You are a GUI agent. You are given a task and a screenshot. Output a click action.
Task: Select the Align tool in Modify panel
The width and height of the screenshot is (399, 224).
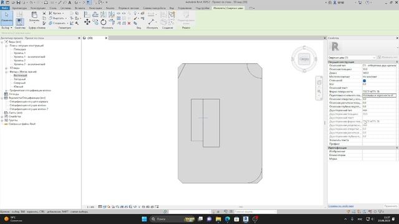point(87,14)
